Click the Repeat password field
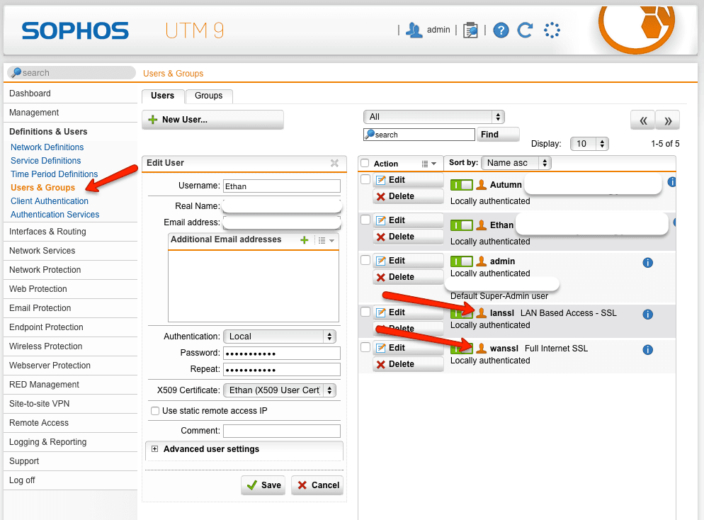 282,370
